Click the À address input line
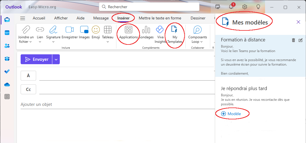Screen dimensions: 306x143 click(x=127, y=76)
